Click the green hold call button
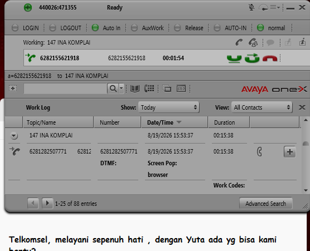The image size is (310, 251). pyautogui.click(x=234, y=58)
